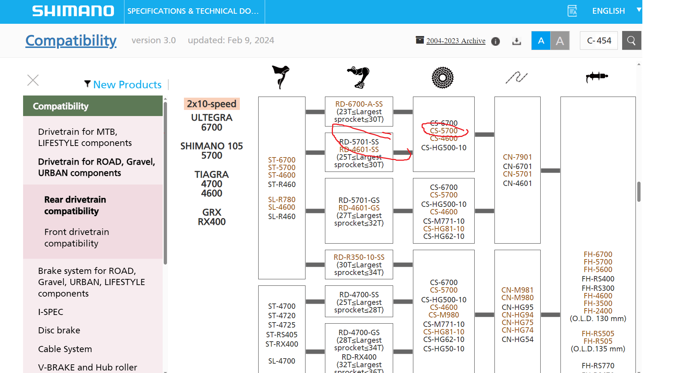Viewport: 673px width, 373px height.
Task: Open the language translation icon
Action: [x=572, y=11]
